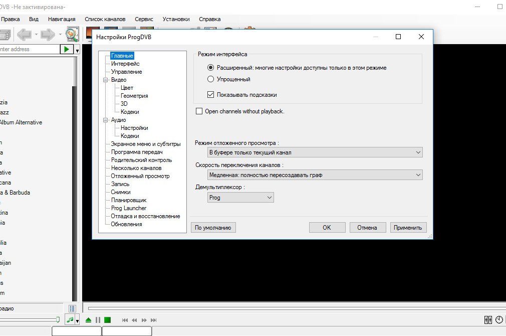Click the channel list window icon at toolbar start
Image resolution: width=506 pixels, height=336 pixels.
click(5, 34)
